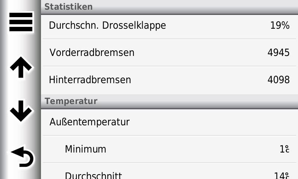Click the 14° average temperature value
This screenshot has height=179, width=298.
click(282, 175)
